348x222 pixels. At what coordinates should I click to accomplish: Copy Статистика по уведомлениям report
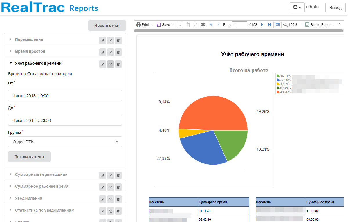click(110, 211)
